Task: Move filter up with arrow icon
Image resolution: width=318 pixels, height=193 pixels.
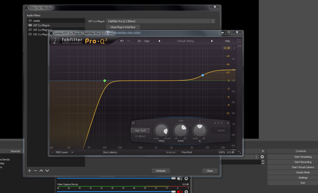Action: click(41, 171)
